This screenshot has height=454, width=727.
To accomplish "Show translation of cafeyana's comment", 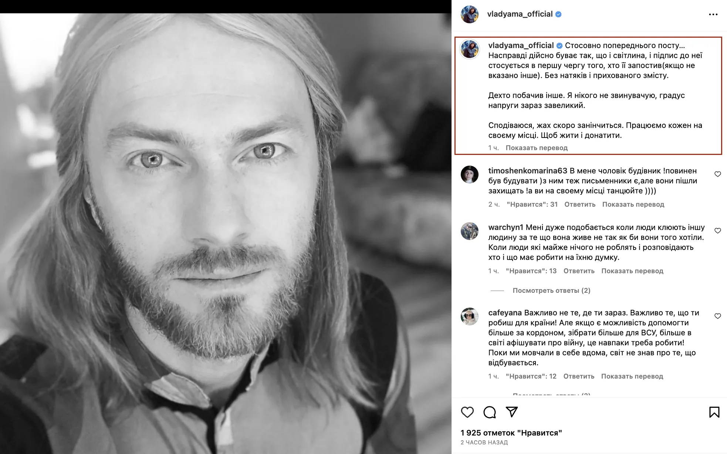I will click(632, 376).
